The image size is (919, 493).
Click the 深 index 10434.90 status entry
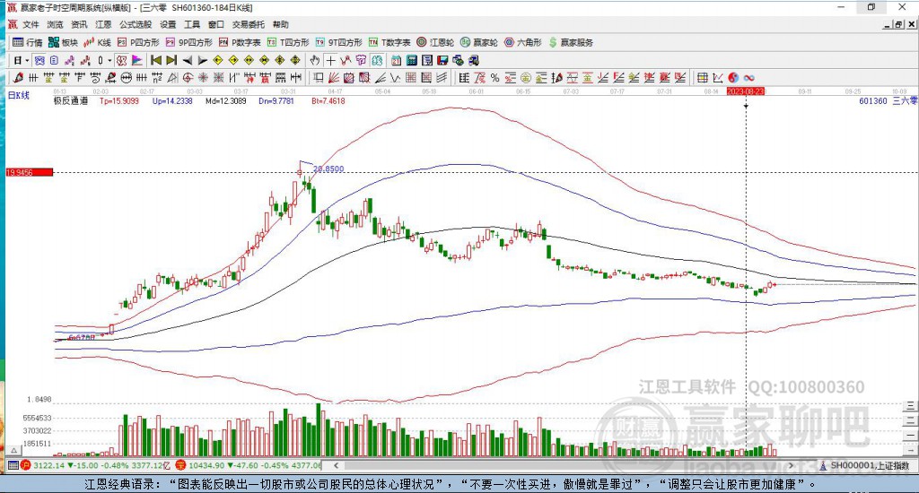(249, 465)
